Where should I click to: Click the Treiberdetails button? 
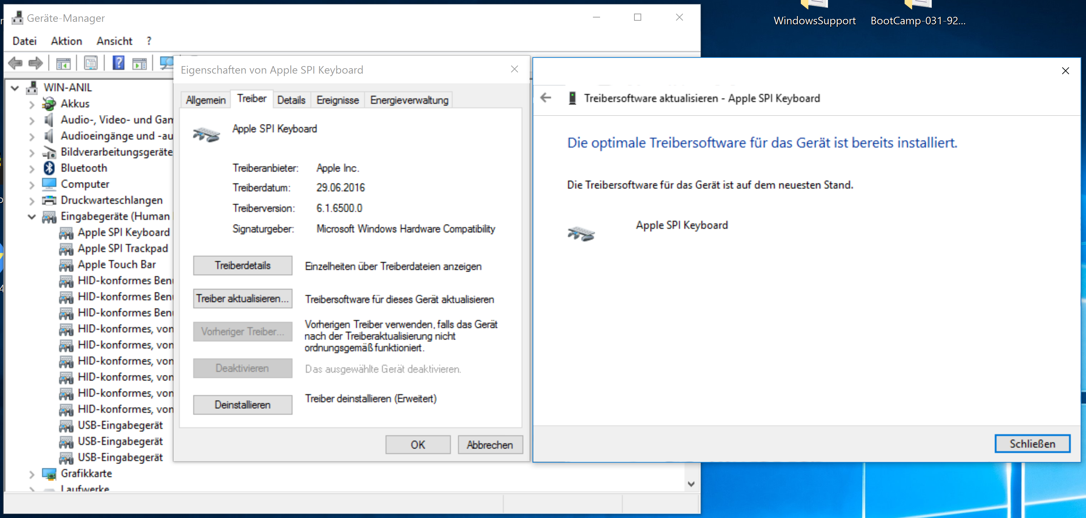click(x=242, y=265)
